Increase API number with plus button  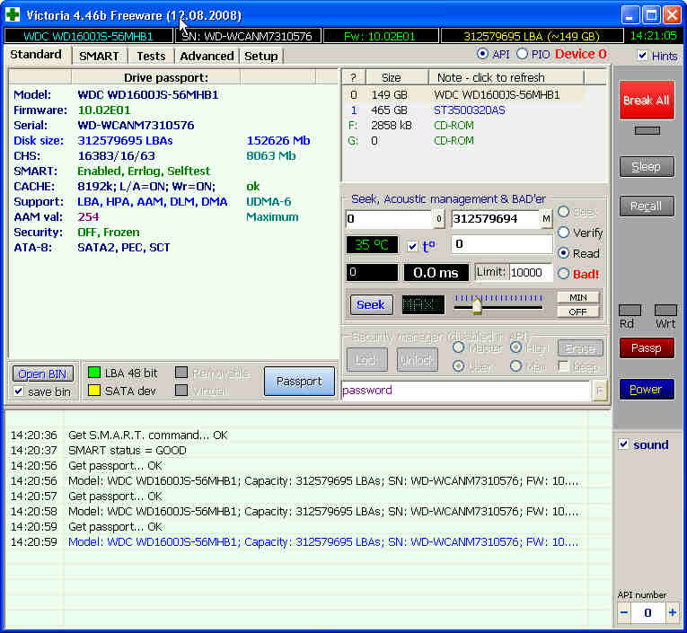(x=672, y=612)
